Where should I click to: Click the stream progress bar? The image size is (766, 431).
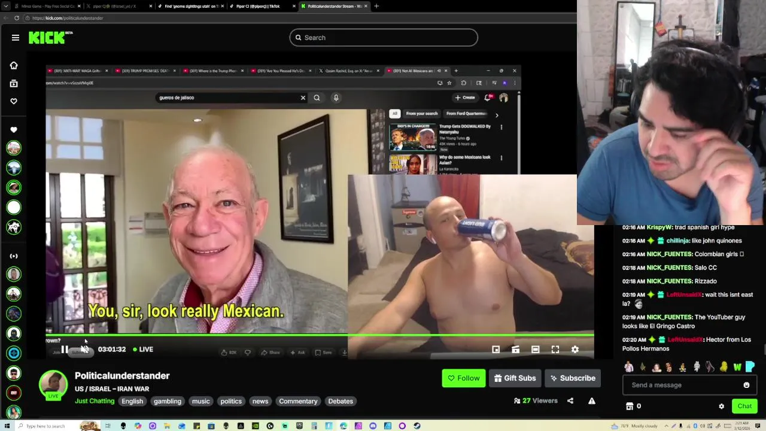[320, 335]
